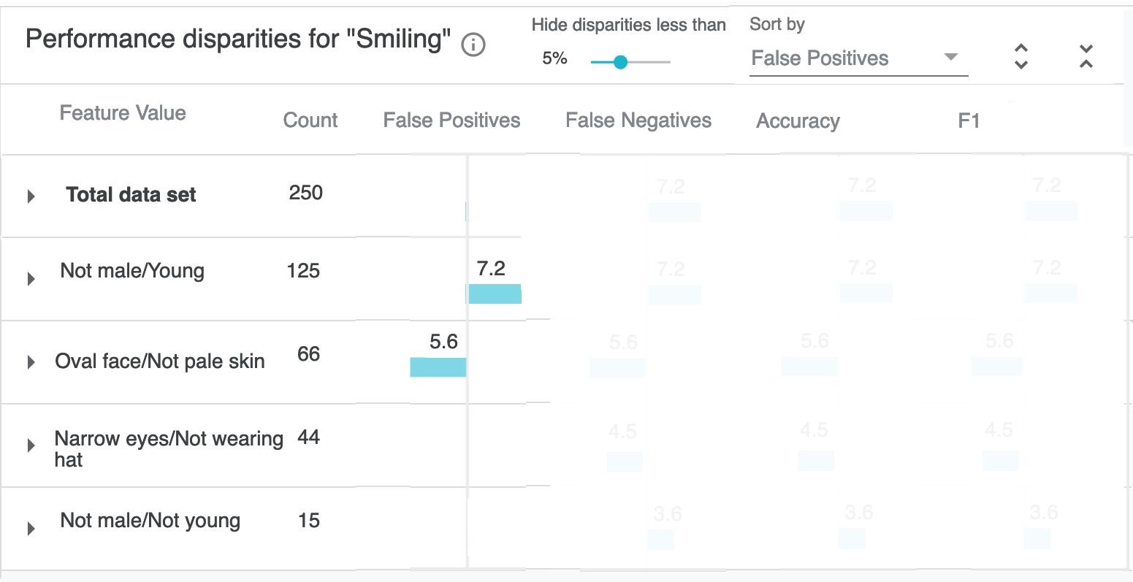This screenshot has width=1133, height=582.
Task: Expand the Not male/Young row
Action: (x=31, y=279)
